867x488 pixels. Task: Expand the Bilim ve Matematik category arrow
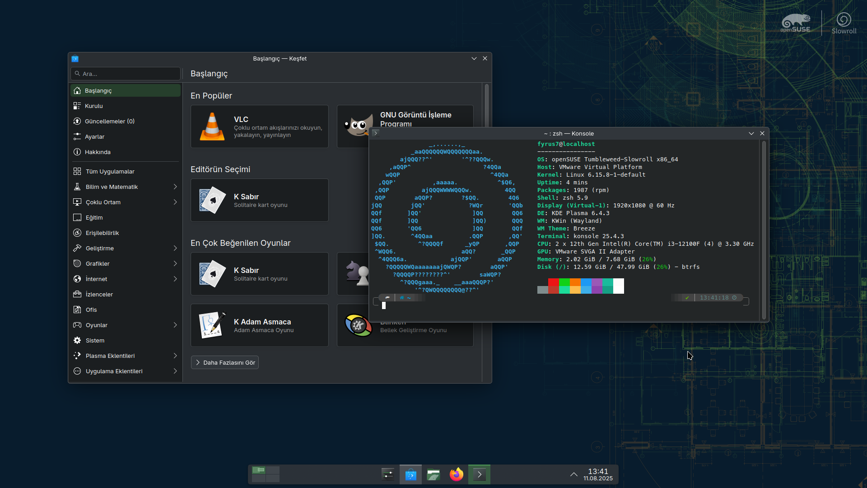pyautogui.click(x=175, y=187)
